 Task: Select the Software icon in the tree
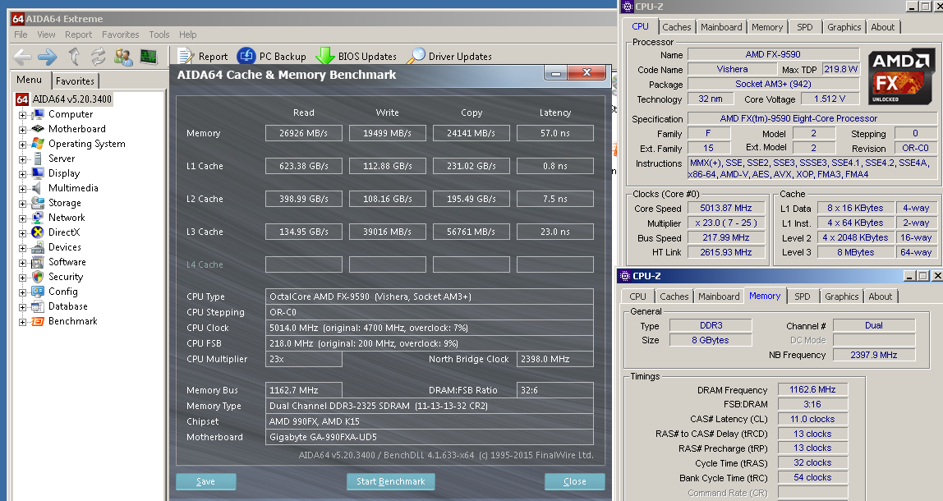[38, 262]
